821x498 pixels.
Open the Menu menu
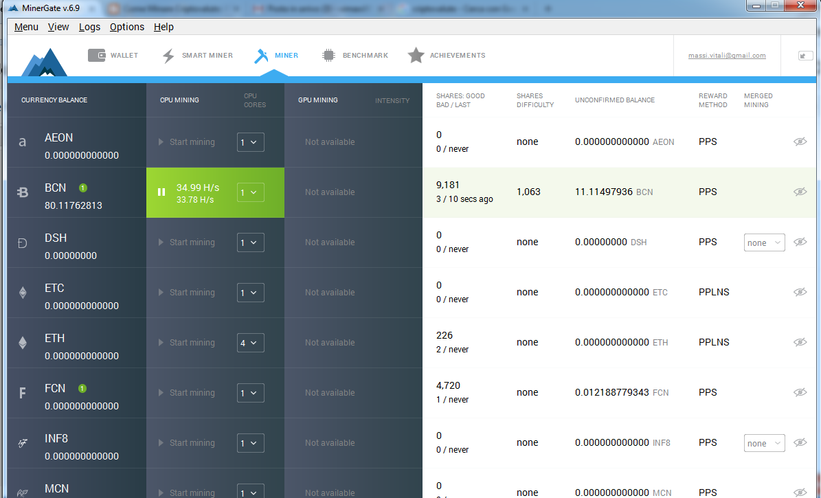point(26,27)
